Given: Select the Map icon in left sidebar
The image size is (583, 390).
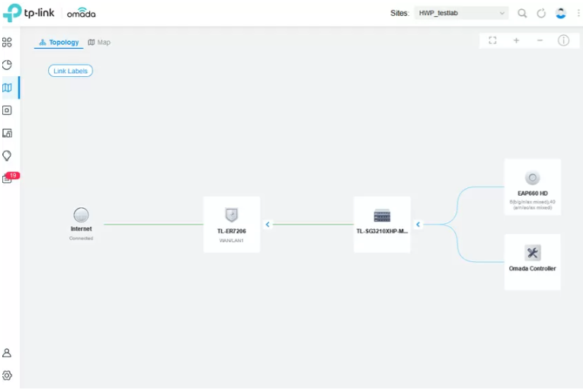Looking at the screenshot, I should pyautogui.click(x=7, y=88).
